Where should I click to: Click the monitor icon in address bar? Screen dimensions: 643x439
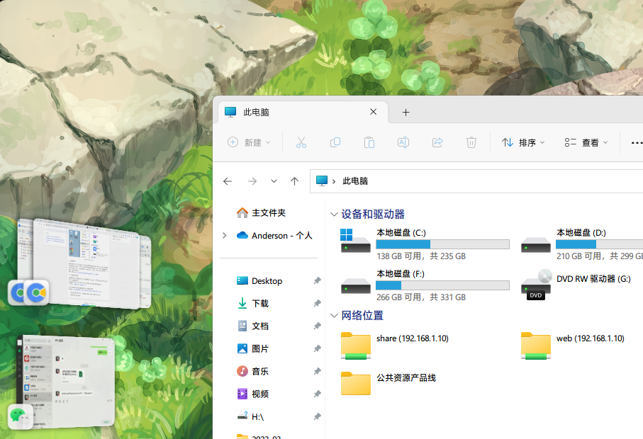(322, 181)
